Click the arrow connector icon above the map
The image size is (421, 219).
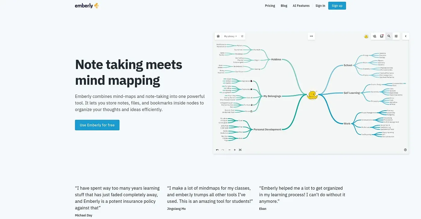pos(311,36)
